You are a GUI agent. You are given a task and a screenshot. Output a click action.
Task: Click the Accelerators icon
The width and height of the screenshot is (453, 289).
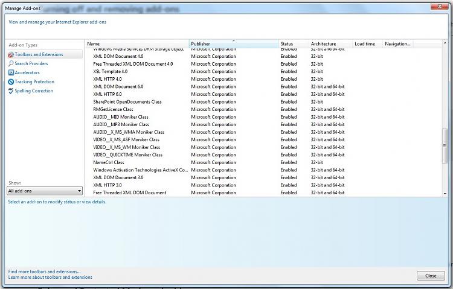[x=11, y=72]
